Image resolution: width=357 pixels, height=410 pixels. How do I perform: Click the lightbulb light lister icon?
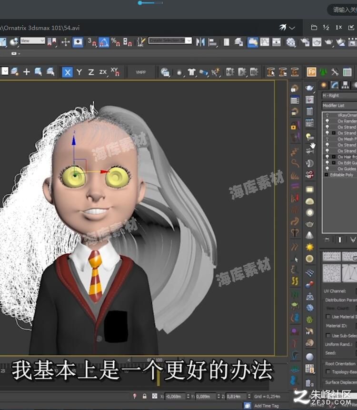tap(310, 136)
